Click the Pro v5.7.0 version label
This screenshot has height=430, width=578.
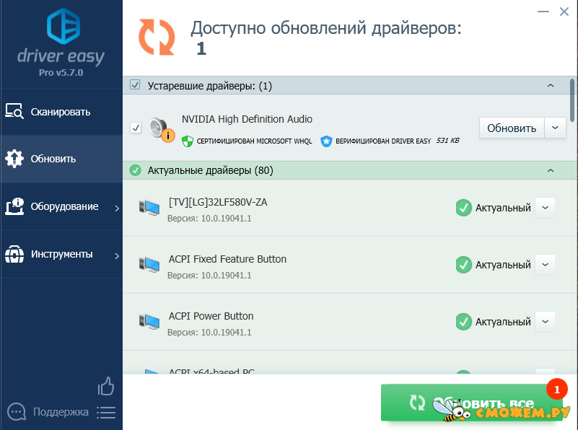(x=61, y=73)
